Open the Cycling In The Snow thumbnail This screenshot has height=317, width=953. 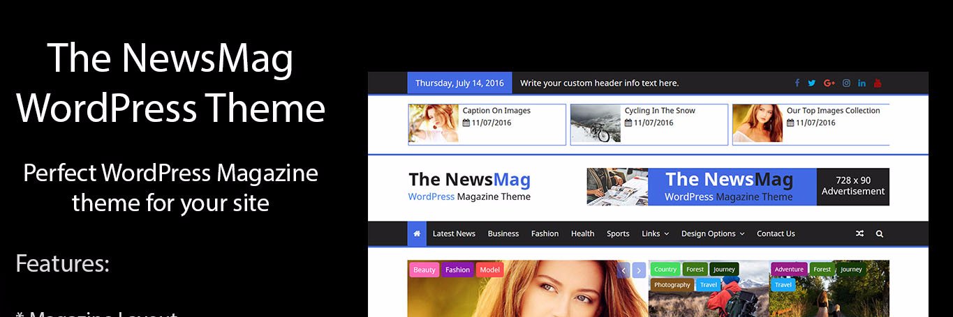point(596,124)
